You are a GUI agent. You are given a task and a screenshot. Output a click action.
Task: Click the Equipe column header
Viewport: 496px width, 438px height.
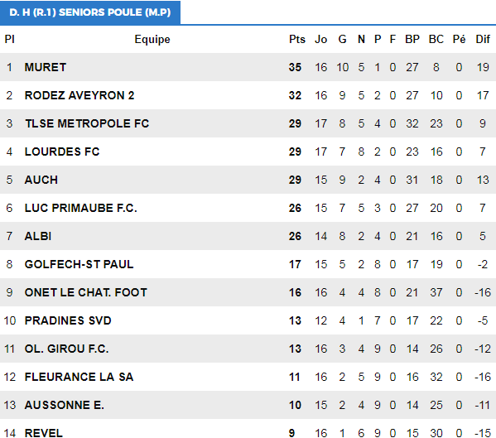(152, 40)
